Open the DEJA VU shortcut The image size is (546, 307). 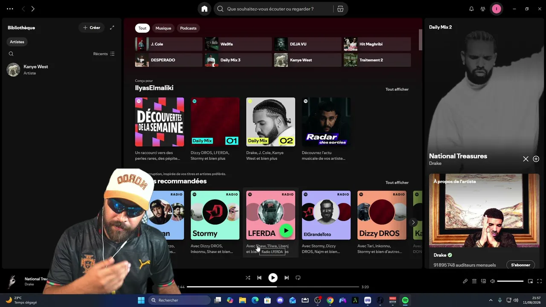point(308,44)
